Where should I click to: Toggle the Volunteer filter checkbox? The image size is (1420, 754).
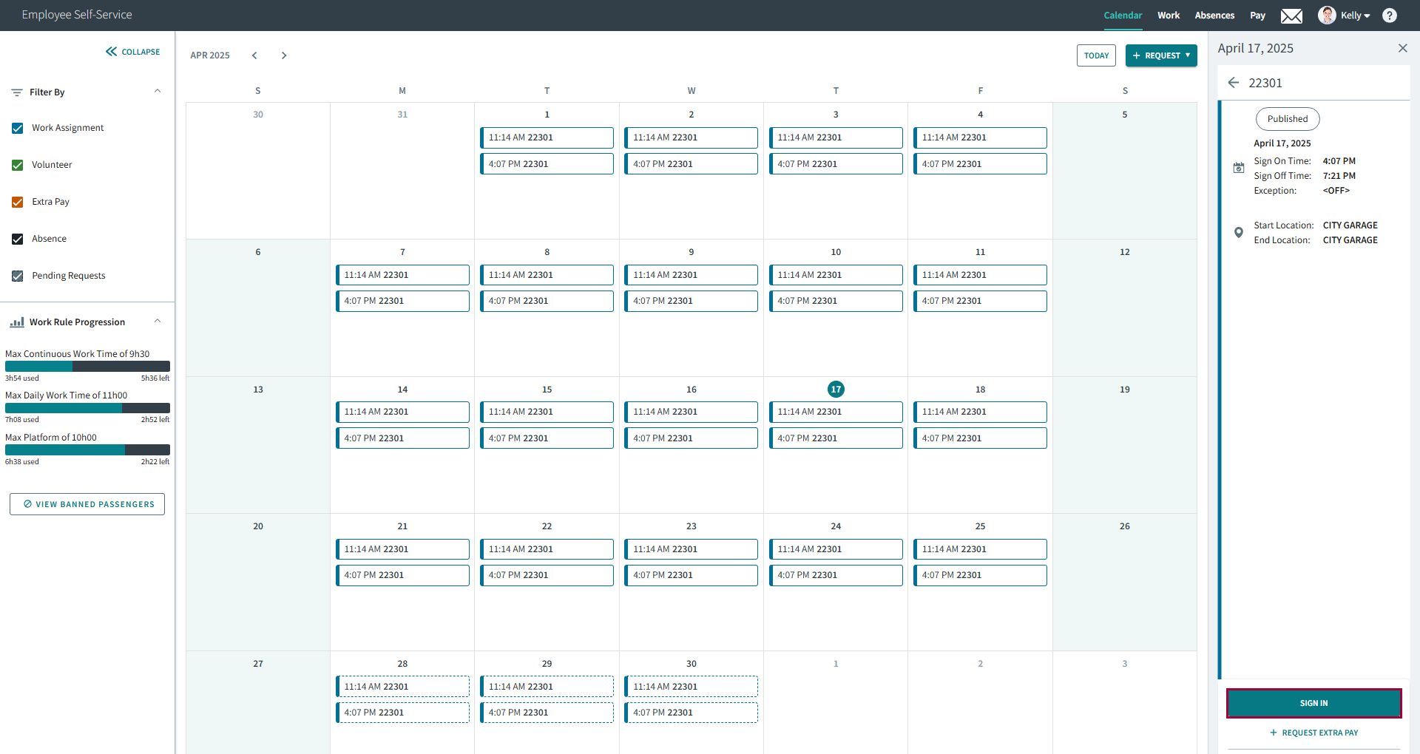pos(18,165)
